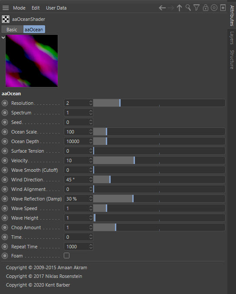Image resolution: width=236 pixels, height=294 pixels.
Task: Click the circular mode target icon
Action: point(214,8)
